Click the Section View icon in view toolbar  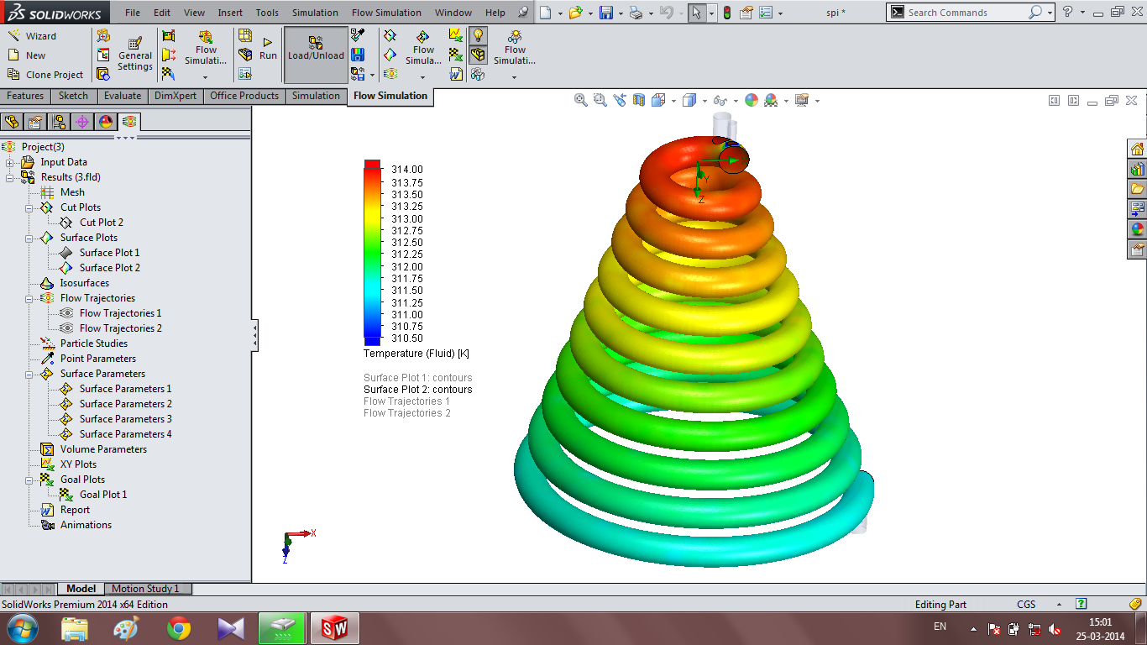pyautogui.click(x=638, y=100)
